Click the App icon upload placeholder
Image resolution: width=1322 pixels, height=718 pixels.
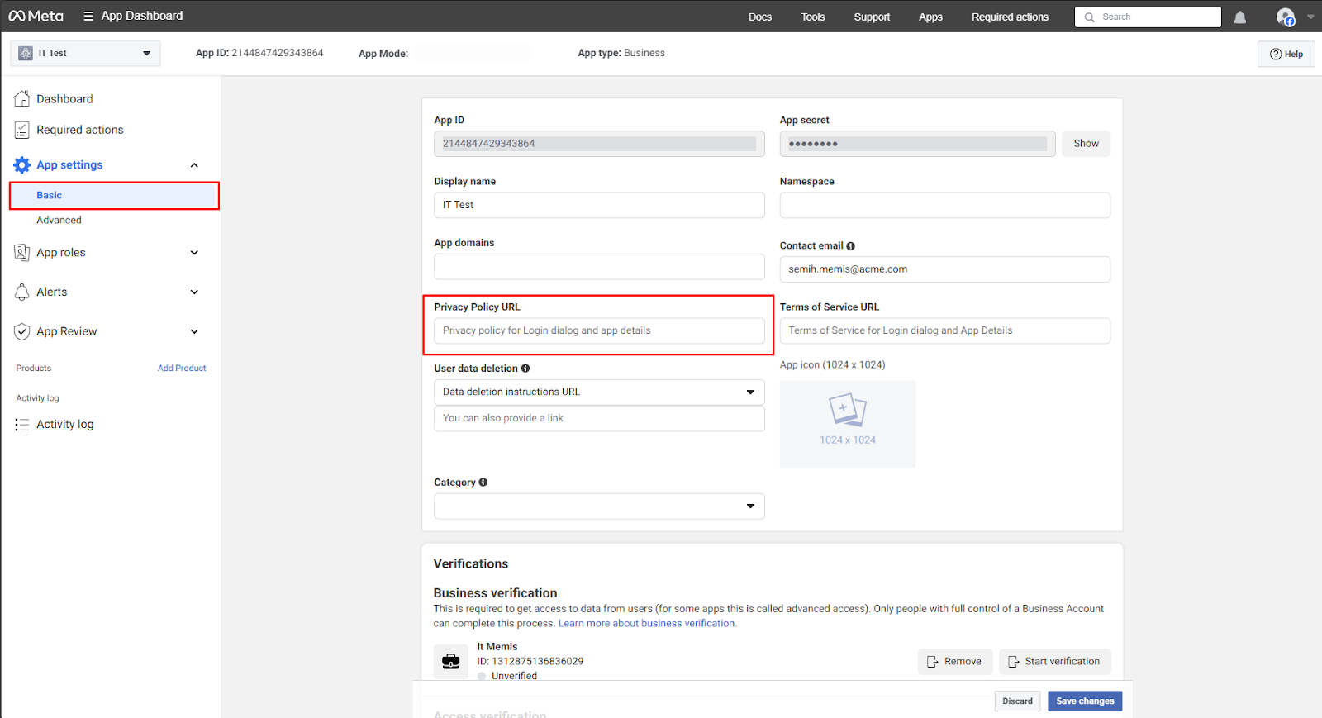pyautogui.click(x=847, y=424)
